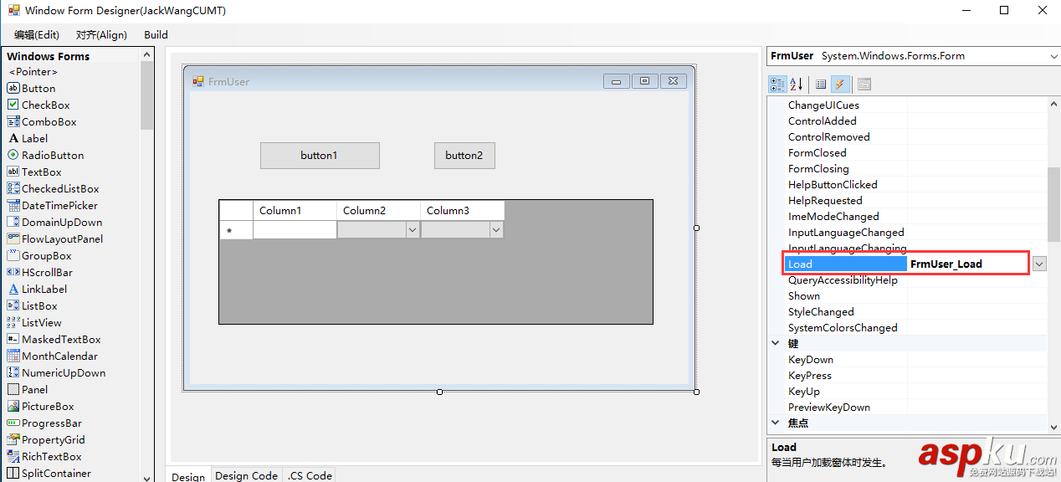Select the ProgressBar toolbox control

pyautogui.click(x=44, y=423)
